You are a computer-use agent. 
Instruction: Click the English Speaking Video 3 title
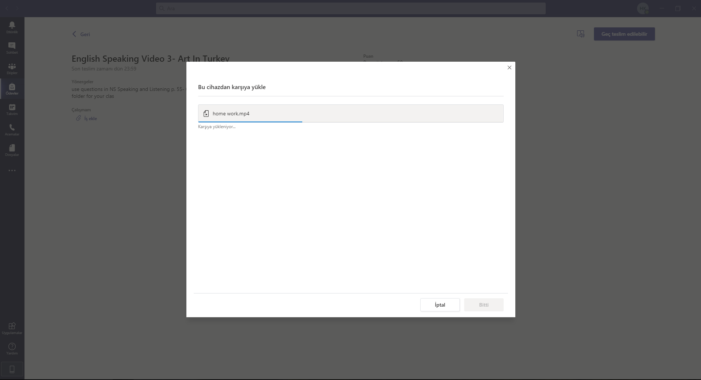[x=151, y=58]
